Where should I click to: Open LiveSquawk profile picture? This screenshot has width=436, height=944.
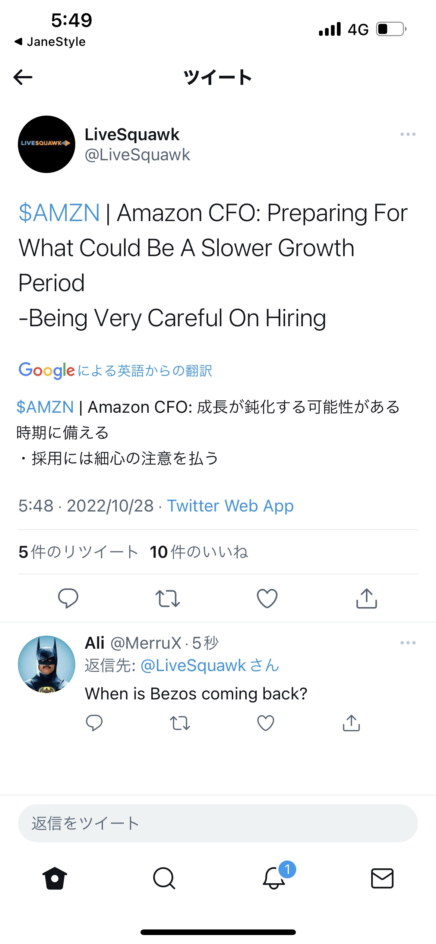click(47, 144)
